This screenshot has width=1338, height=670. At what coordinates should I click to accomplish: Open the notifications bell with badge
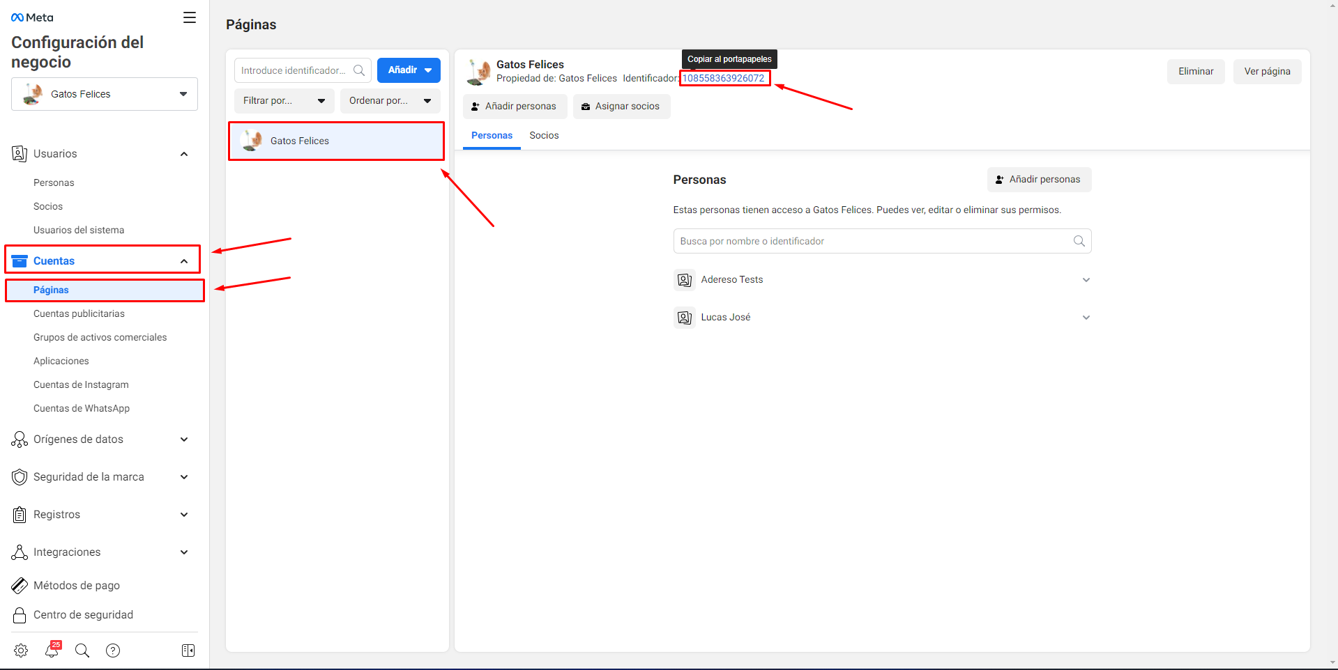pos(52,649)
